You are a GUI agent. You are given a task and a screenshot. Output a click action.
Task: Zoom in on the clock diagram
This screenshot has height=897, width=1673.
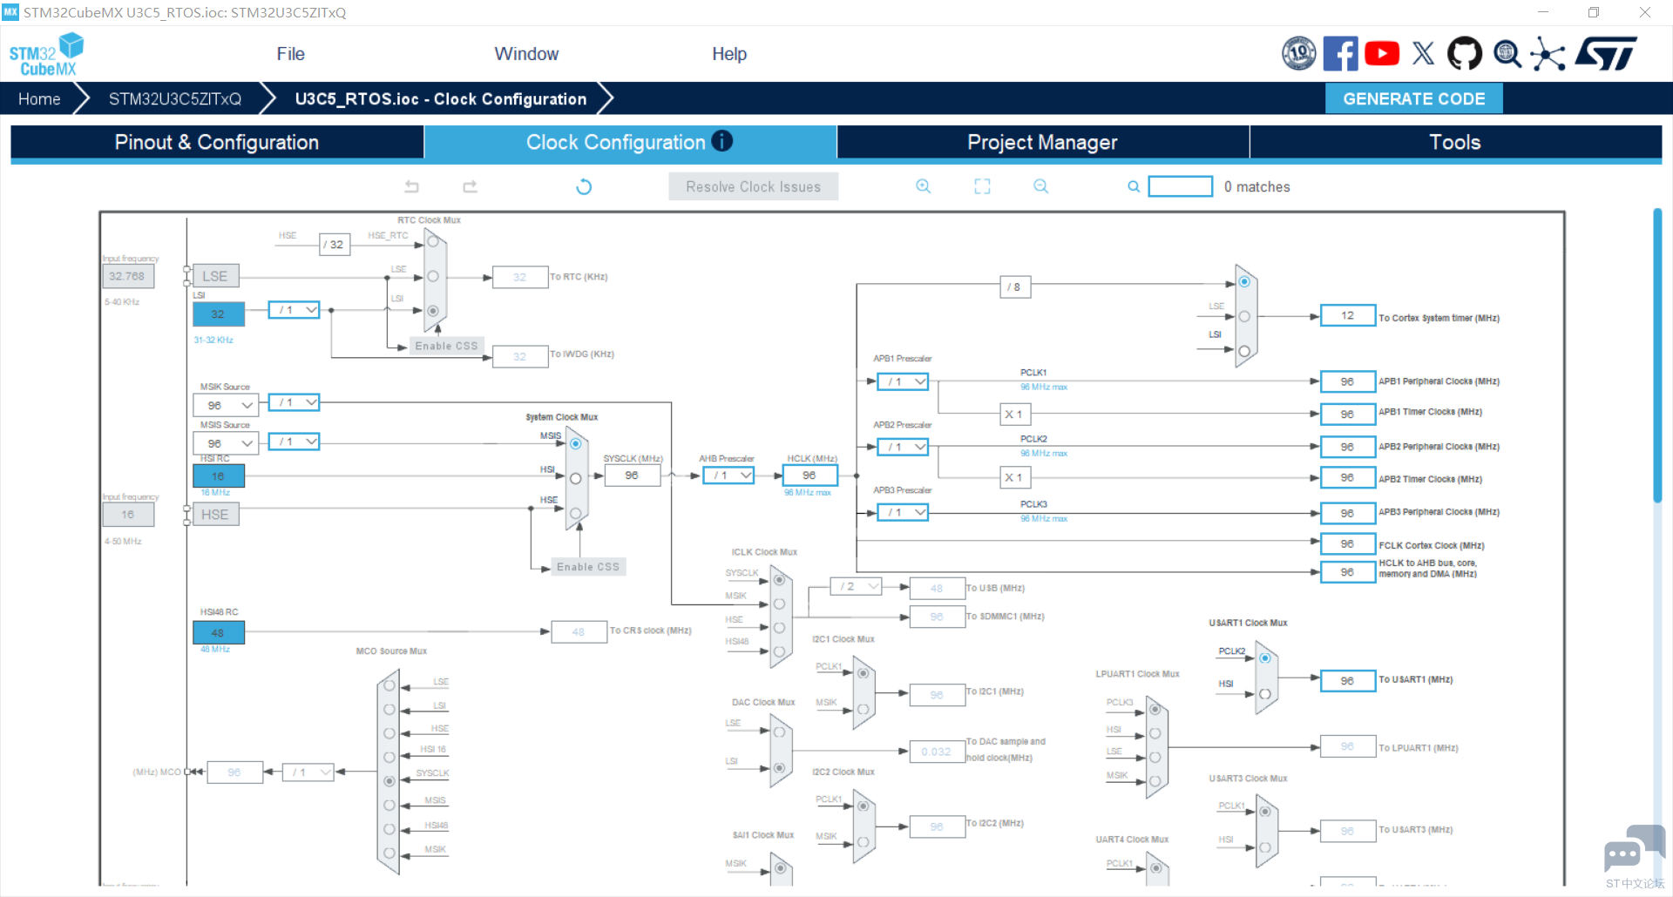[924, 186]
